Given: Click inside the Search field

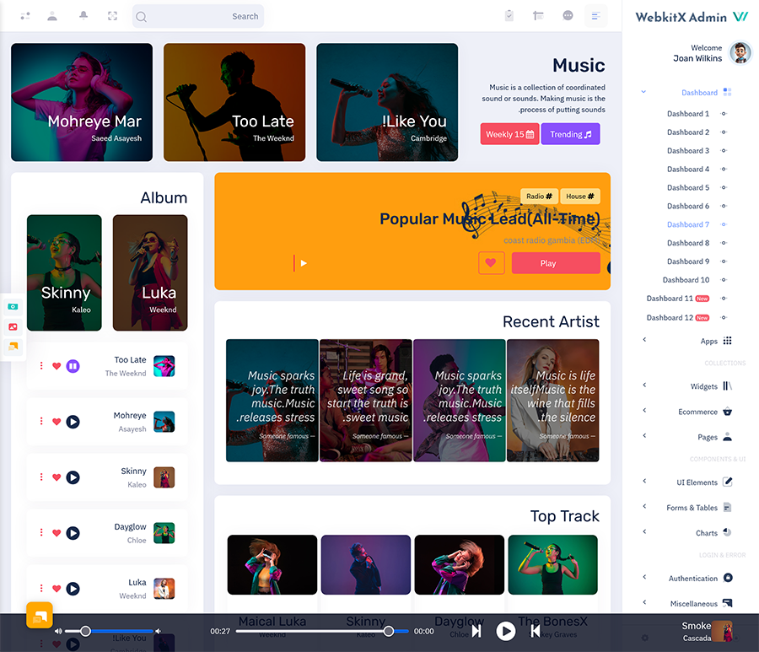Looking at the screenshot, I should click(198, 16).
